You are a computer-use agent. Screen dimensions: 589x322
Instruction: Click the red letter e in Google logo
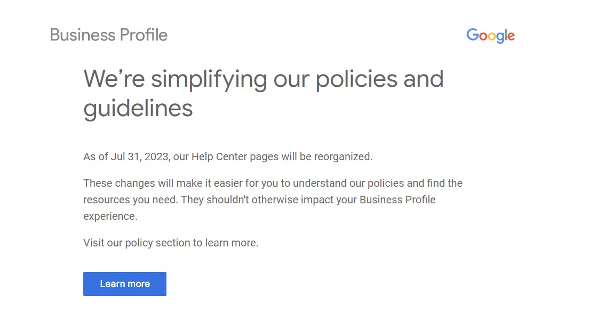[511, 37]
